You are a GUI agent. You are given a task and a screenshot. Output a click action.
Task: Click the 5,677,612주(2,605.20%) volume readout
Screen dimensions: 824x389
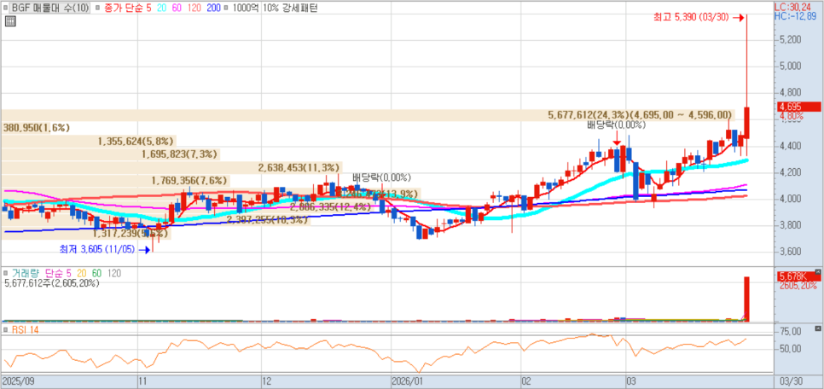(51, 283)
